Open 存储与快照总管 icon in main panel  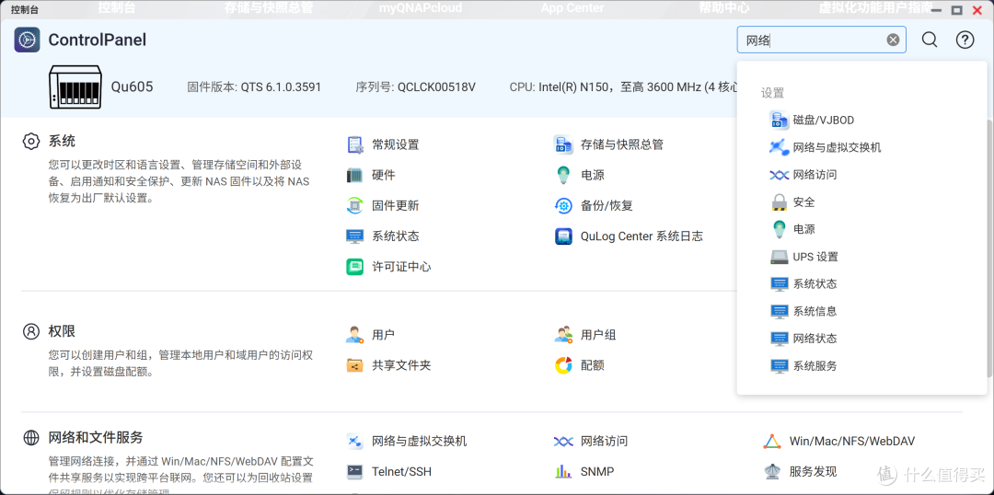[x=563, y=144]
